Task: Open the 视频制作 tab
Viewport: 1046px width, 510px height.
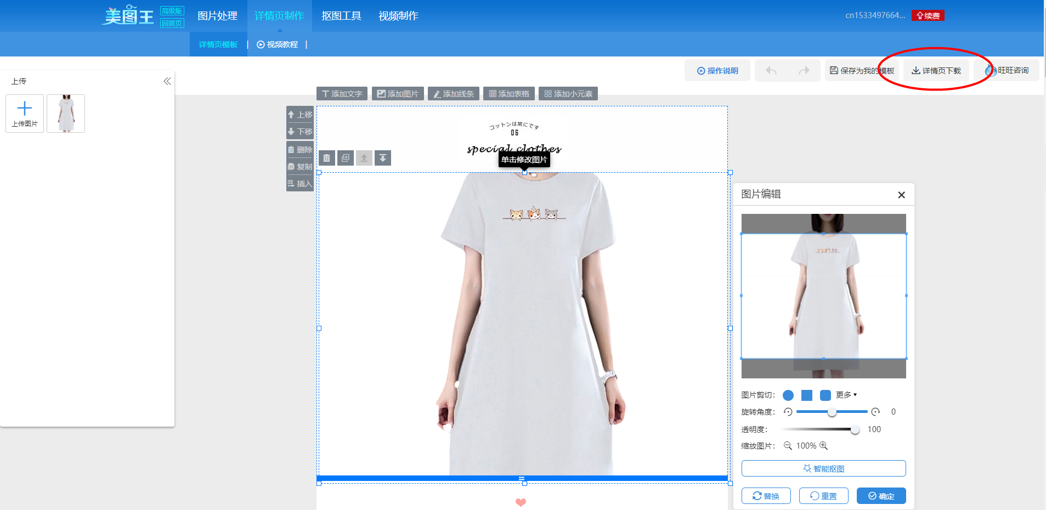Action: [x=398, y=16]
